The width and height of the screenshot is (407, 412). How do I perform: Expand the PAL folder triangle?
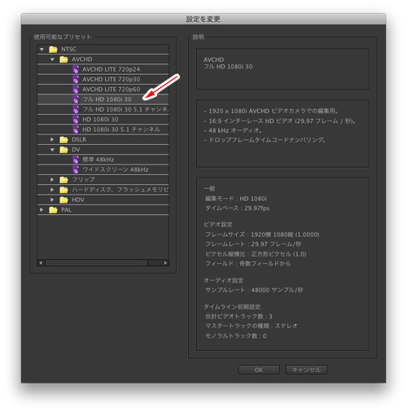[42, 210]
